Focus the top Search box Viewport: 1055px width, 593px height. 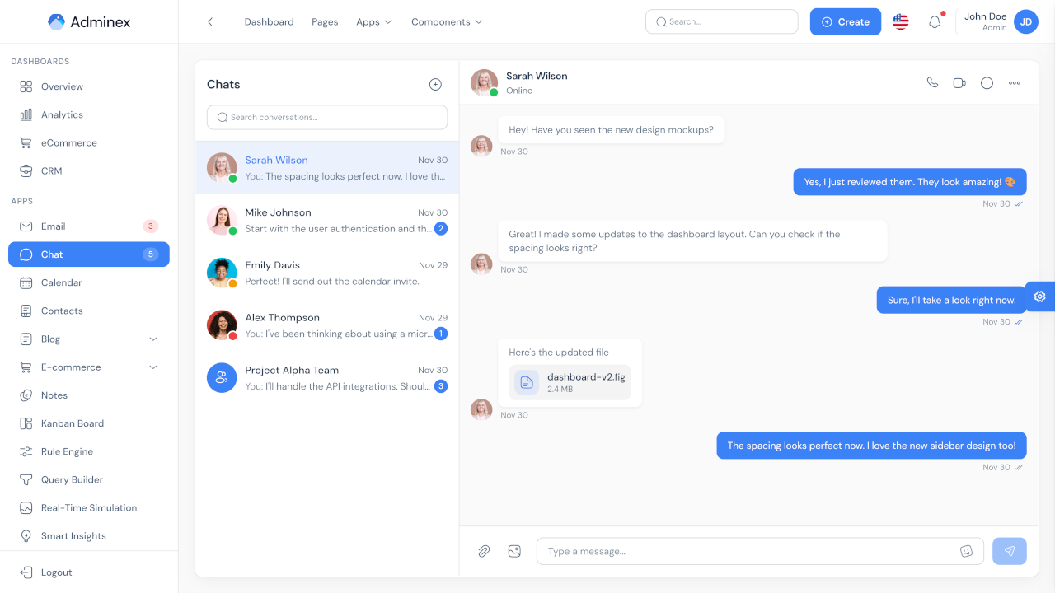(x=722, y=21)
